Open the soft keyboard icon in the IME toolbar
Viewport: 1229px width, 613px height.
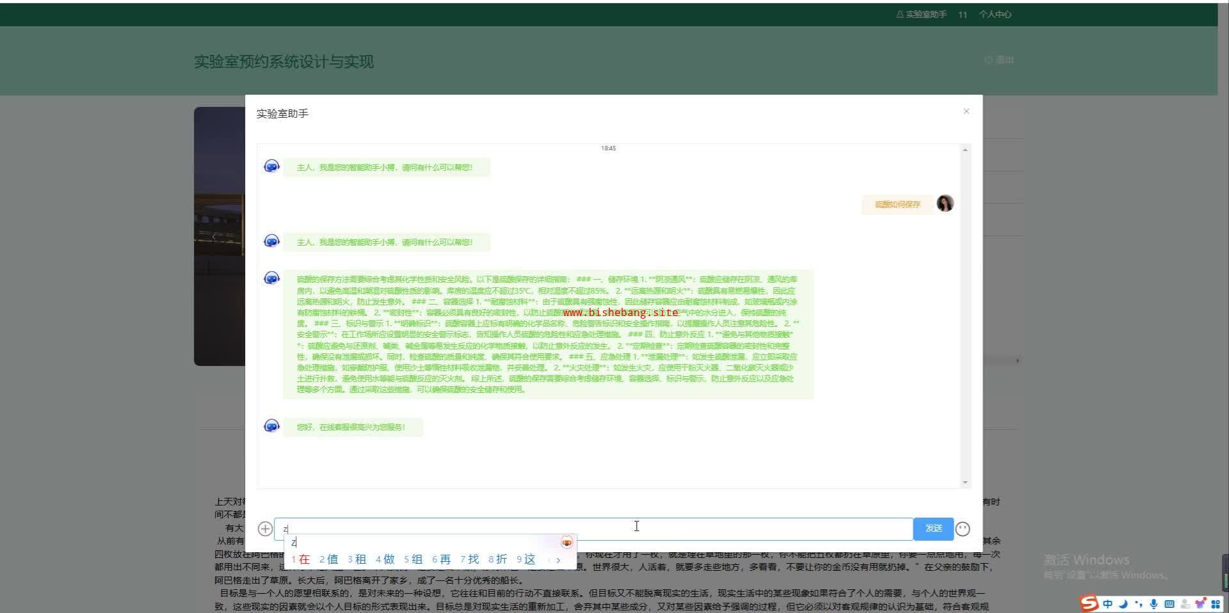[1169, 603]
